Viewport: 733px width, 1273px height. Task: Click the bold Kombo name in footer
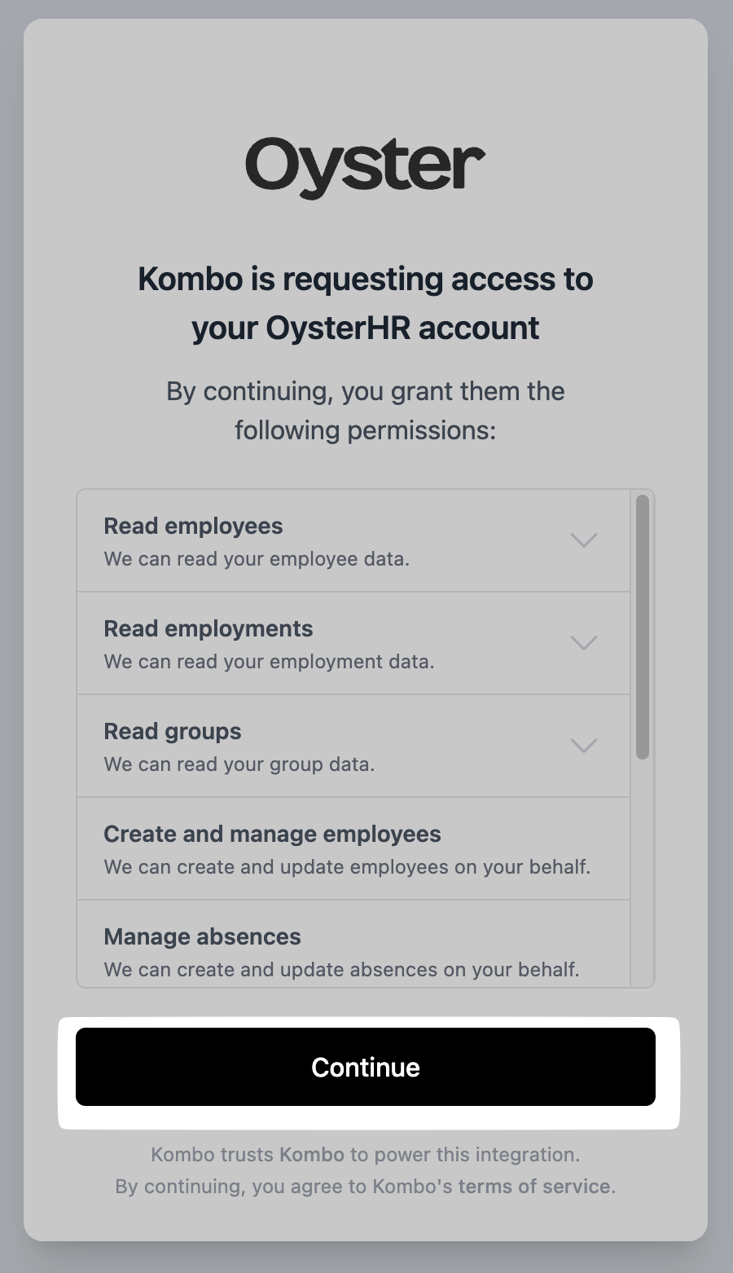coord(312,1155)
